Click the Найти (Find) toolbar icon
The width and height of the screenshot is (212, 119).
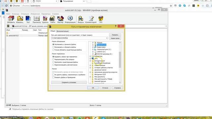tap(53, 20)
